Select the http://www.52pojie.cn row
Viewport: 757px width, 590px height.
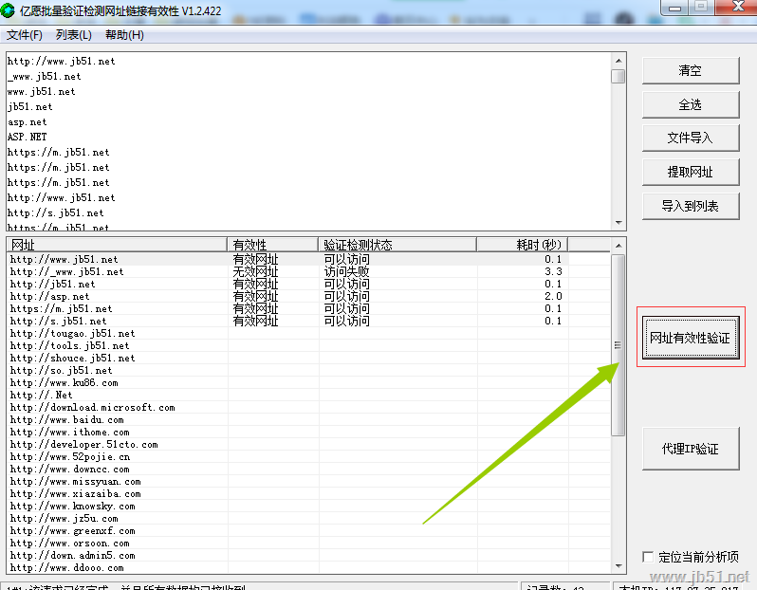pos(309,457)
